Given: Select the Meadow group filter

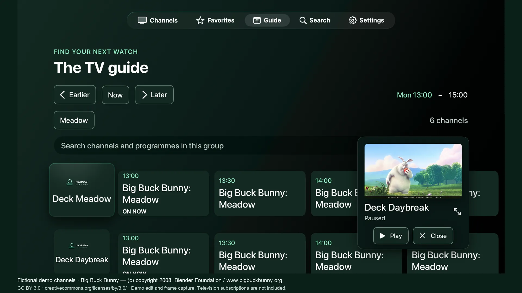Looking at the screenshot, I should tap(74, 120).
